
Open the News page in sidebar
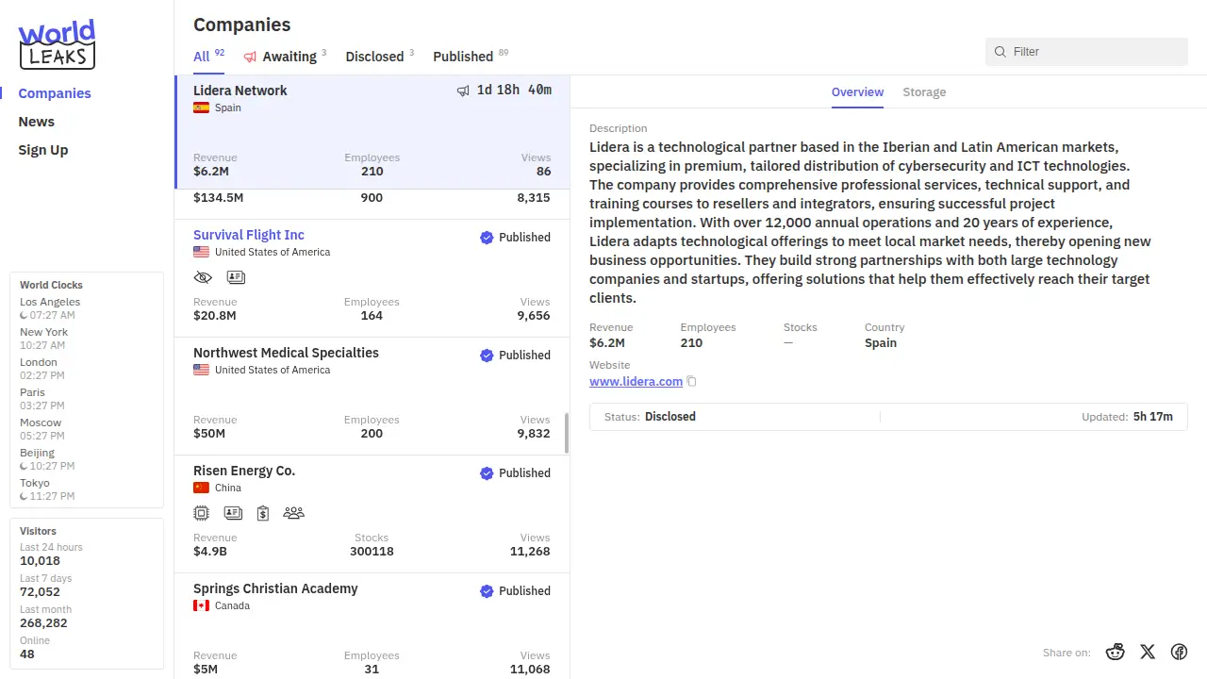tap(37, 122)
